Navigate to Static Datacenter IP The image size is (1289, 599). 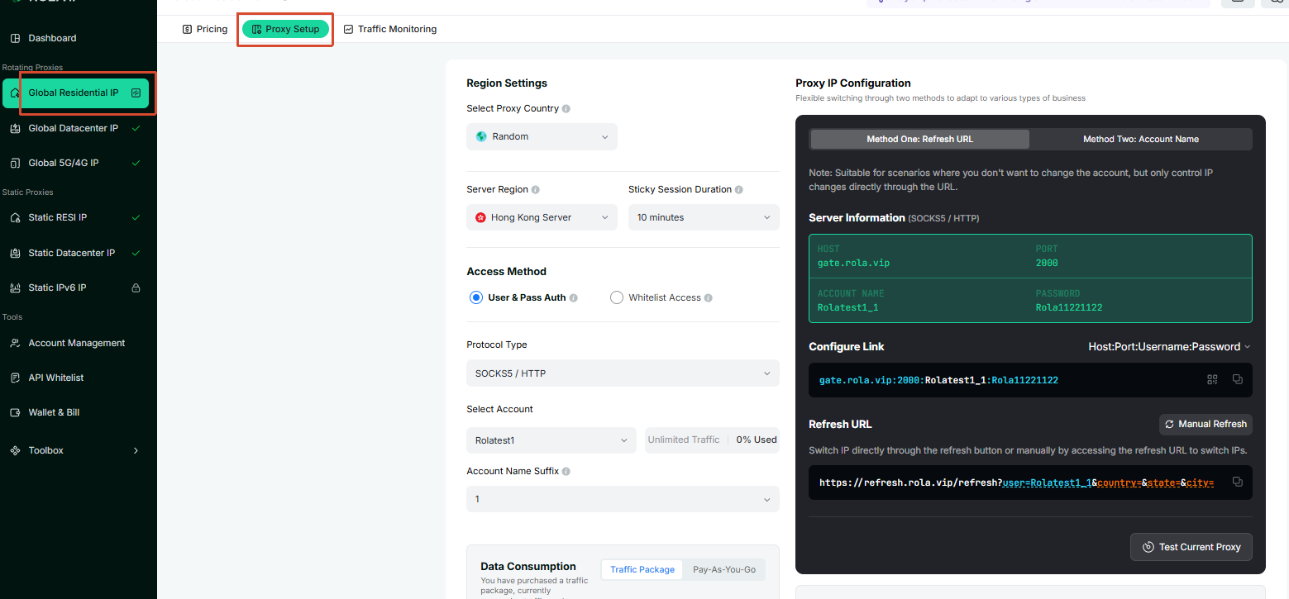pos(76,253)
